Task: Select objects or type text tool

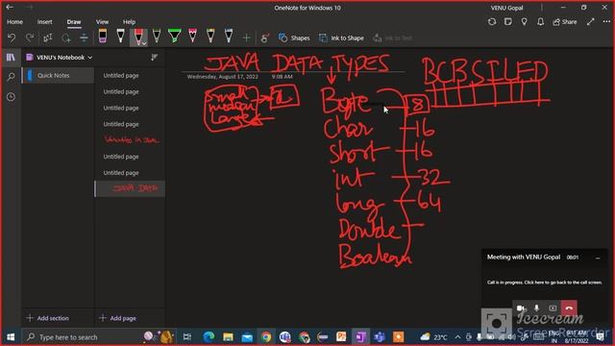Action: (47, 37)
